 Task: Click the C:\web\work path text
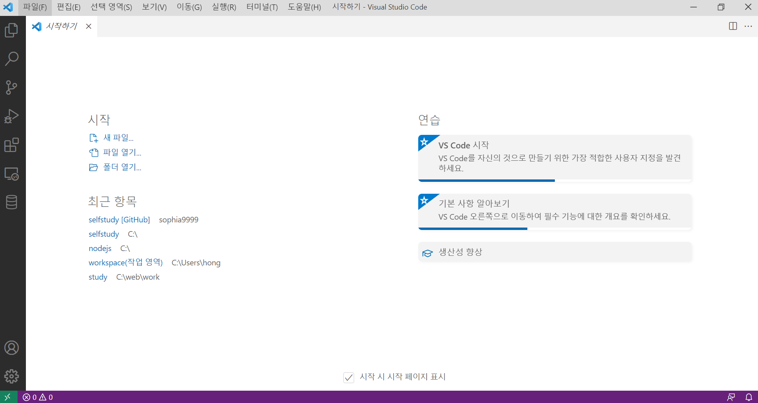pos(138,277)
